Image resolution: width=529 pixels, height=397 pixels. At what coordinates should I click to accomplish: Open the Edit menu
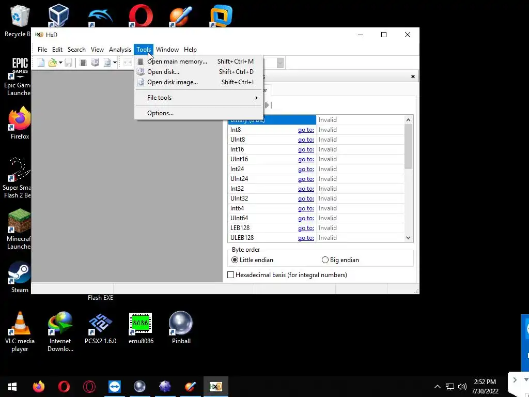[57, 50]
